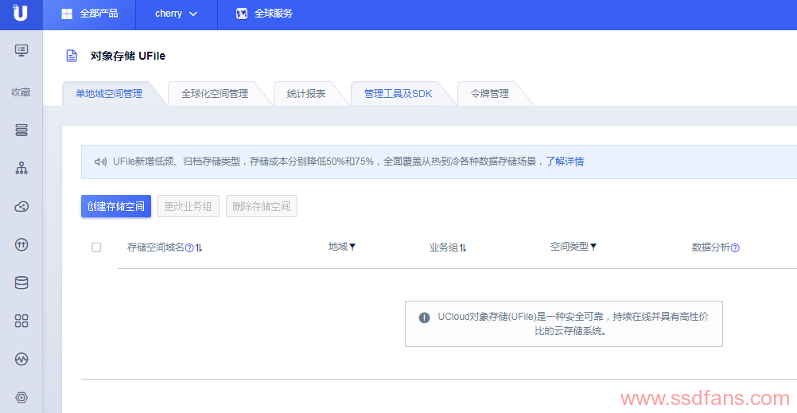Tick the select-all checkbox in table header
Image resolution: width=797 pixels, height=413 pixels.
coord(96,247)
